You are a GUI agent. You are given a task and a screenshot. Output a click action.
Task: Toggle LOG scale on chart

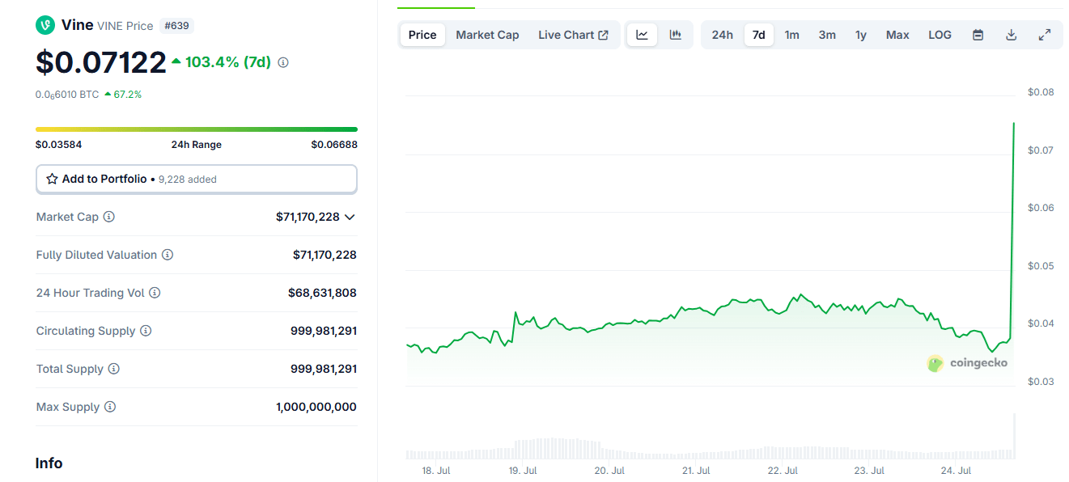click(x=940, y=35)
